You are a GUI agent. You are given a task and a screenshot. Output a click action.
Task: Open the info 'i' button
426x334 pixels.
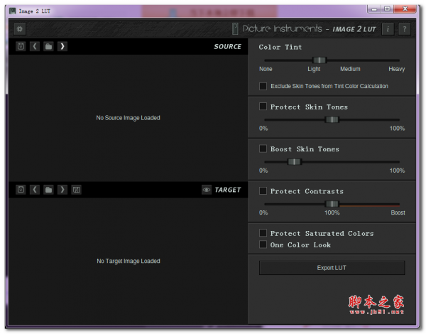(x=388, y=29)
